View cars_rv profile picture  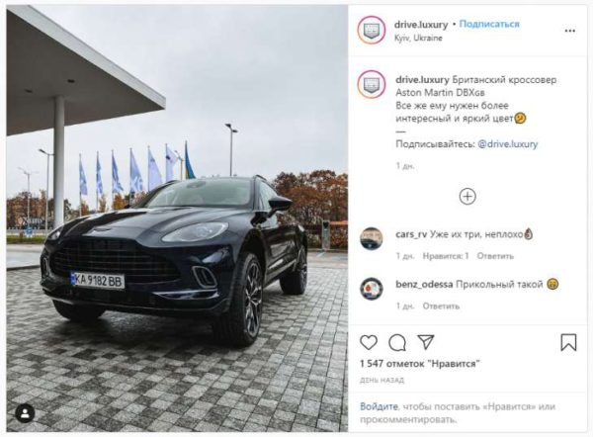tap(372, 238)
